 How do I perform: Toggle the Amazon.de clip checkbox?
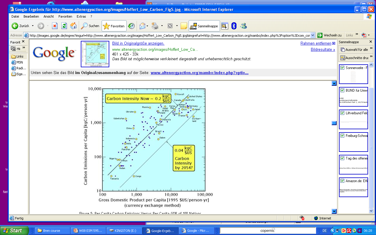pyautogui.click(x=342, y=181)
